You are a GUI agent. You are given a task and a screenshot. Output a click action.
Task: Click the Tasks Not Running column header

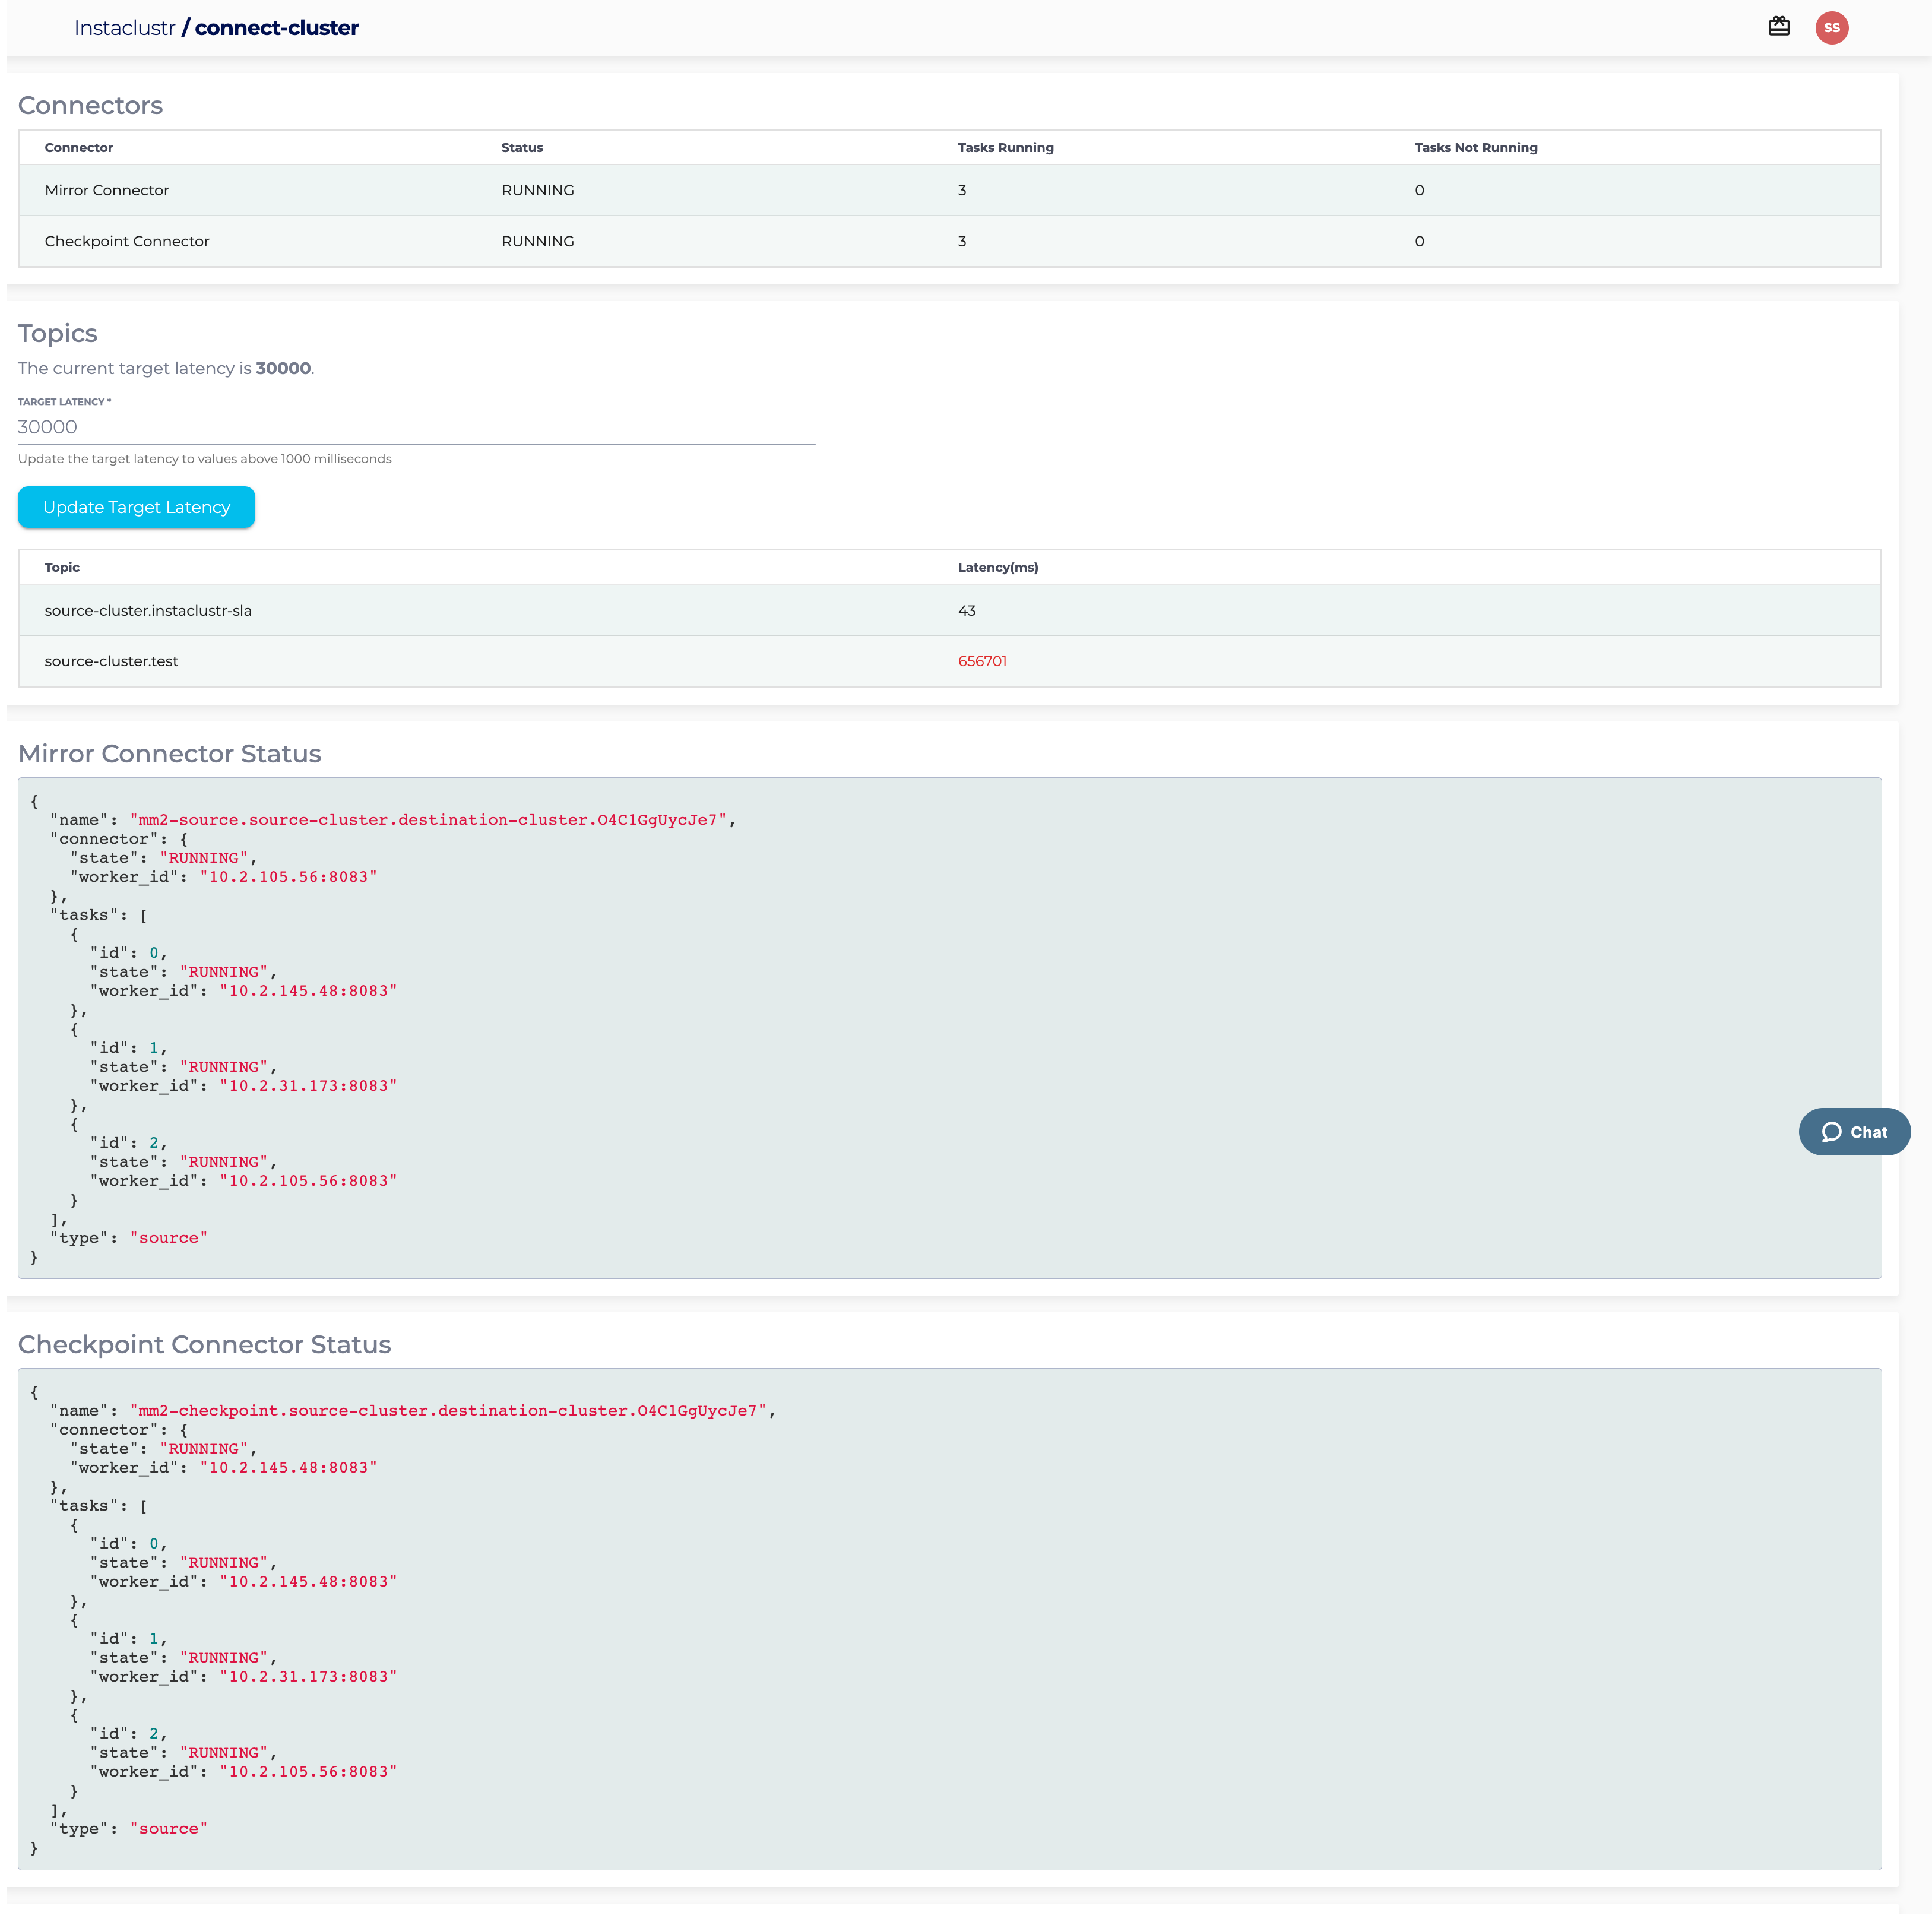(1475, 147)
